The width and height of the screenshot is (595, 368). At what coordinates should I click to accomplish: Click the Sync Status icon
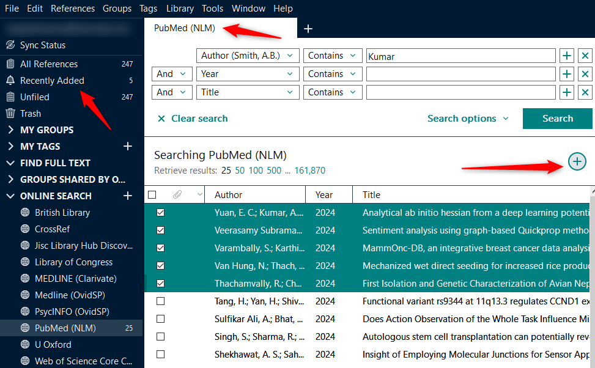(x=10, y=45)
